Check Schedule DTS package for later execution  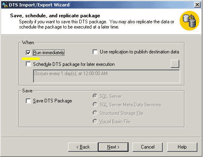(x=28, y=64)
